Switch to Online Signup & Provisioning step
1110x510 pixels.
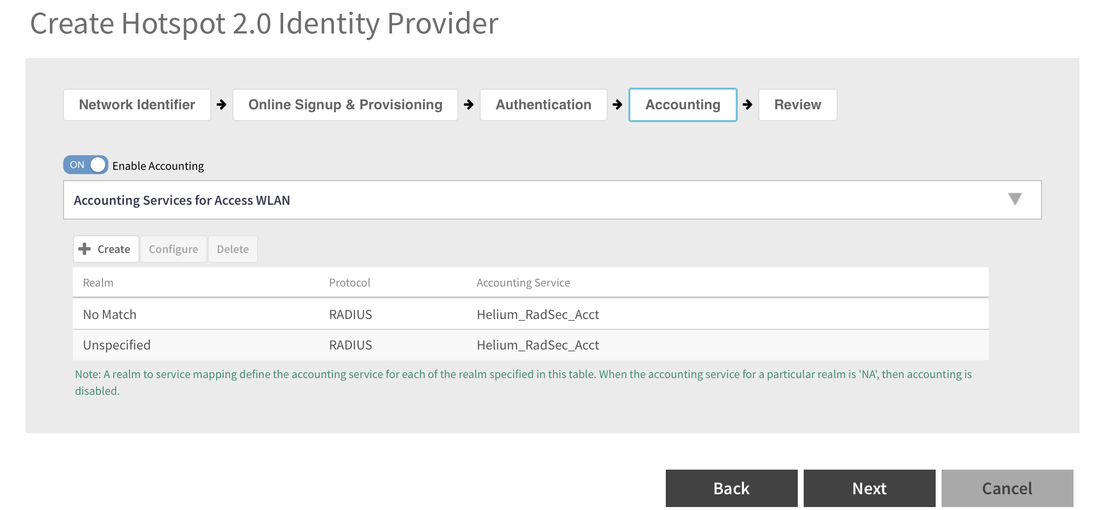[345, 105]
